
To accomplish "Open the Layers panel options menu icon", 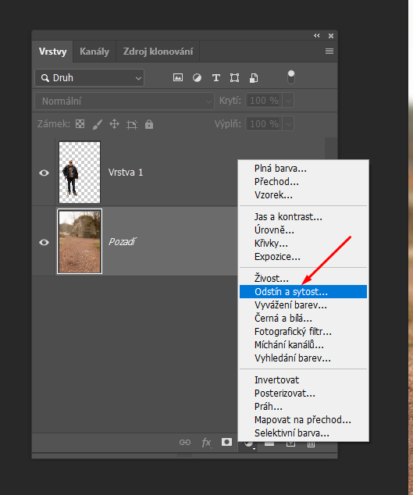I will pyautogui.click(x=329, y=52).
